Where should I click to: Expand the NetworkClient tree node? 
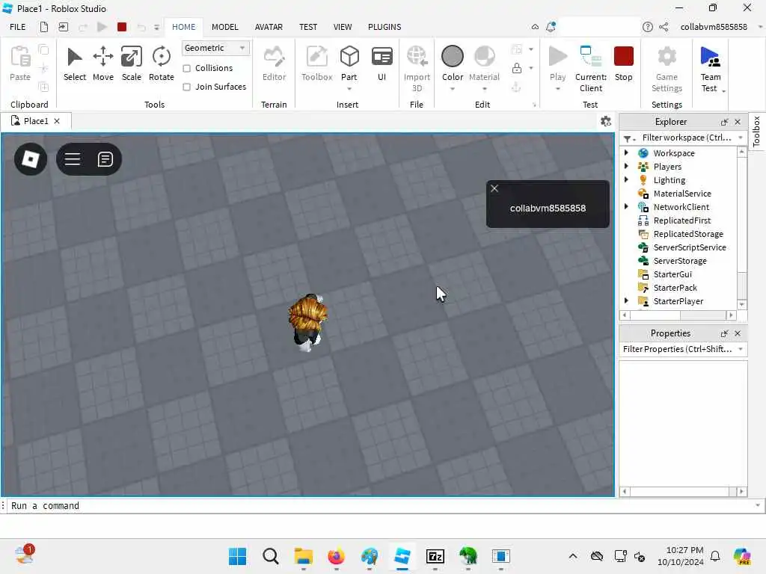pos(626,206)
